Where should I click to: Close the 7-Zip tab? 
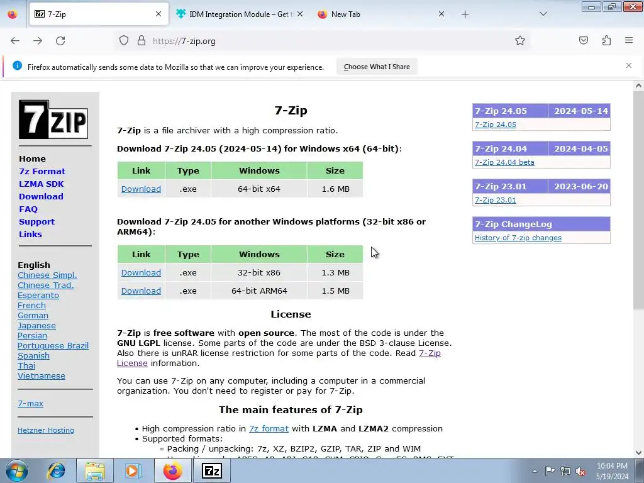pyautogui.click(x=158, y=14)
